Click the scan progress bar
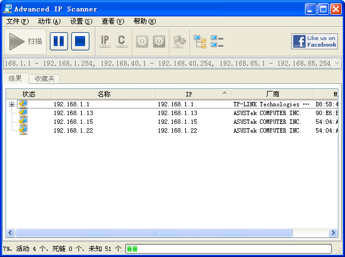345x257 pixels. (228, 249)
